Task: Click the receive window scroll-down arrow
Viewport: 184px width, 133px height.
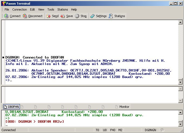Action: point(180,82)
